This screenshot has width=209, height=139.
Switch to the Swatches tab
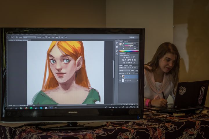pyautogui.click(x=126, y=41)
